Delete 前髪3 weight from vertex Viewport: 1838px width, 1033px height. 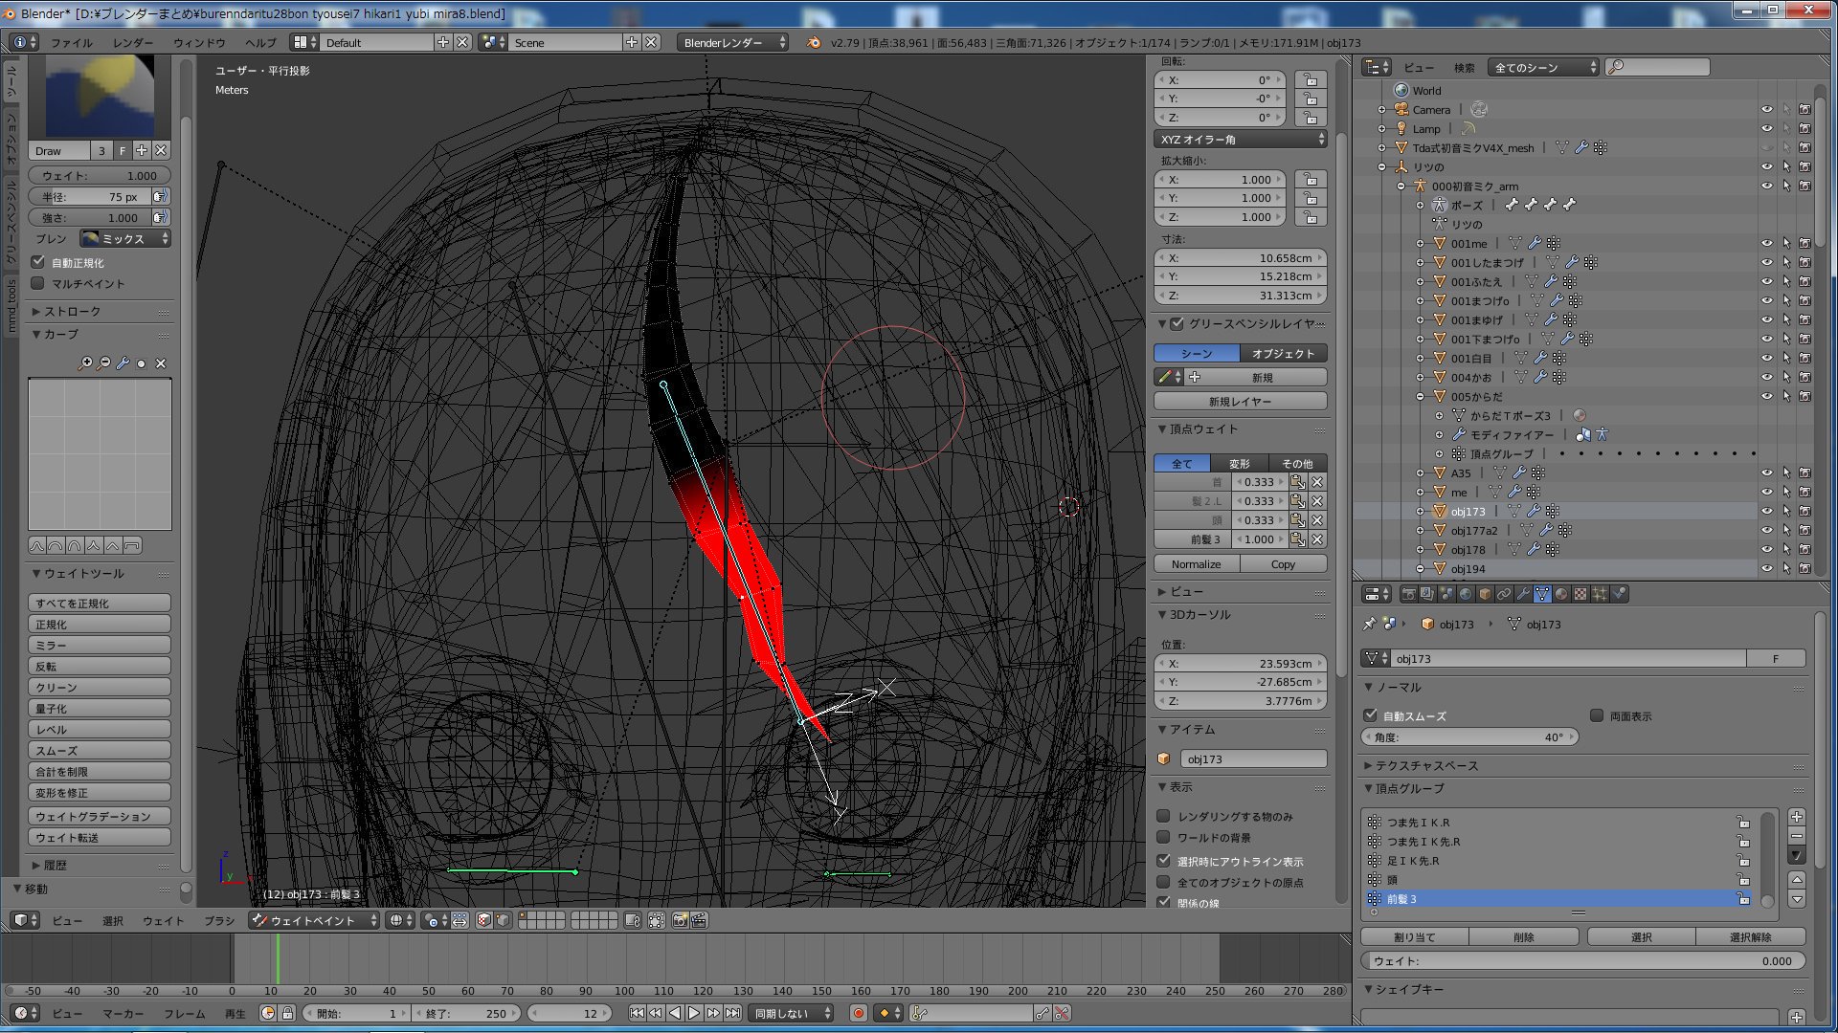[x=1318, y=539]
